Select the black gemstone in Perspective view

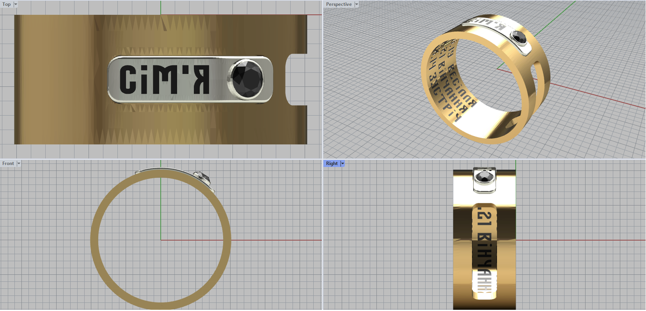pos(519,37)
